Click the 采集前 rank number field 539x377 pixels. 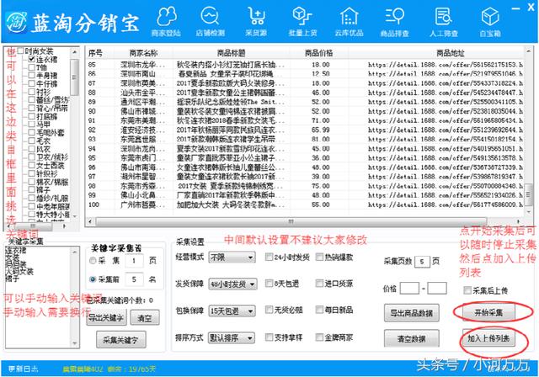pos(134,279)
